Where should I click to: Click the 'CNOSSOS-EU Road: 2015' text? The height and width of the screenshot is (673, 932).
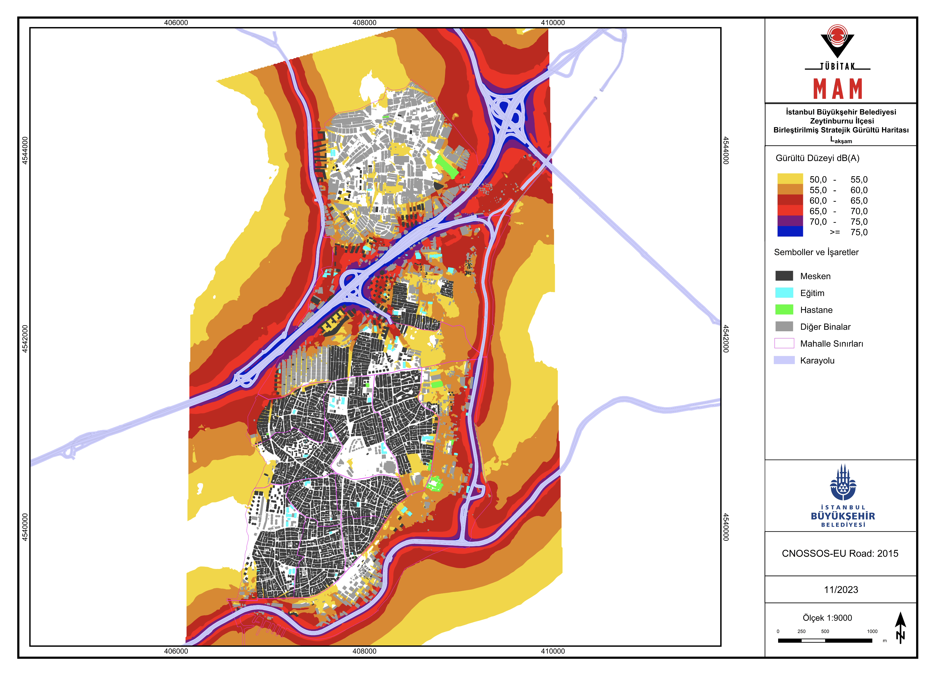click(x=840, y=553)
